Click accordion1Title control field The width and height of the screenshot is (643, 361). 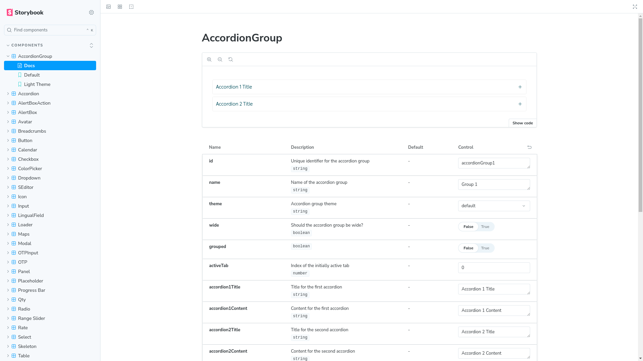[x=494, y=289]
